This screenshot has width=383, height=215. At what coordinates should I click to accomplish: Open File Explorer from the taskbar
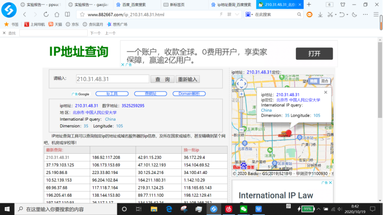coord(154,209)
